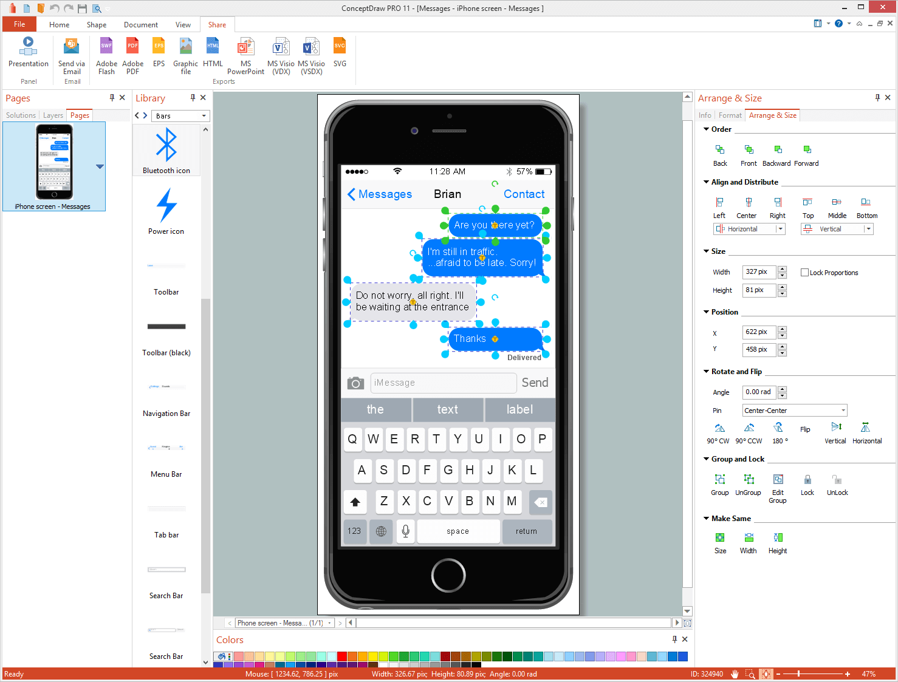Make Same Size for selection
This screenshot has width=898, height=682.
pyautogui.click(x=720, y=543)
